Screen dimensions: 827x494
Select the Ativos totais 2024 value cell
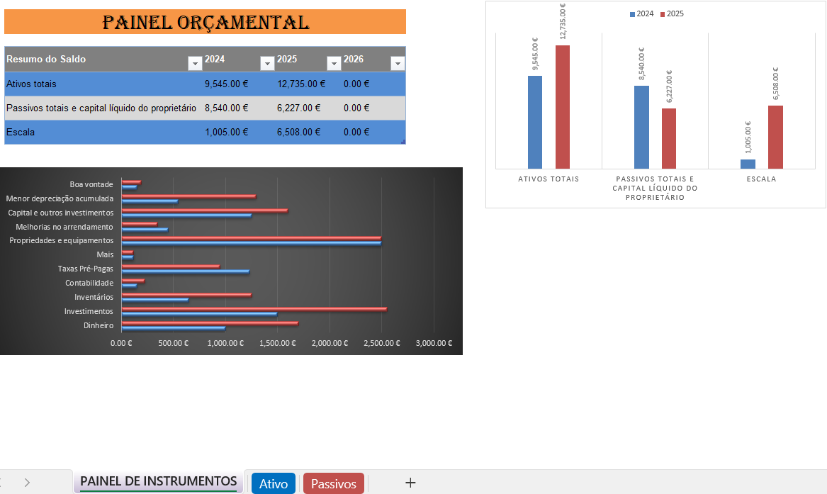pyautogui.click(x=226, y=84)
